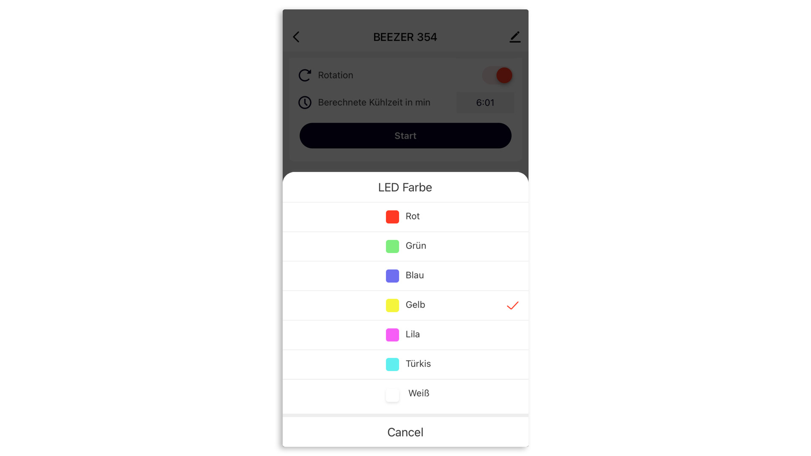Press the Cancel button
Viewport: 811px width, 456px height.
[x=405, y=433]
